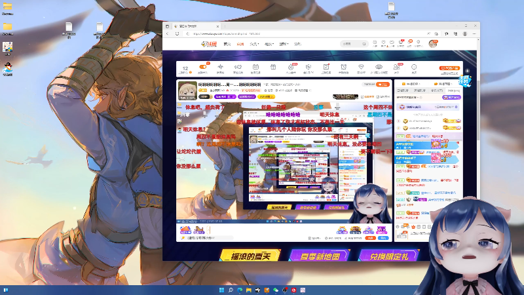The height and width of the screenshot is (295, 524).
Task: Expand the left link atop chat panel
Action: coord(411,84)
